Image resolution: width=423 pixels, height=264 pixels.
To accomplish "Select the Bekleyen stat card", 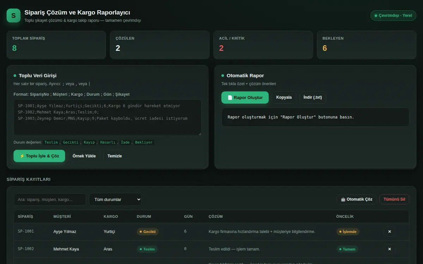I will click(367, 45).
